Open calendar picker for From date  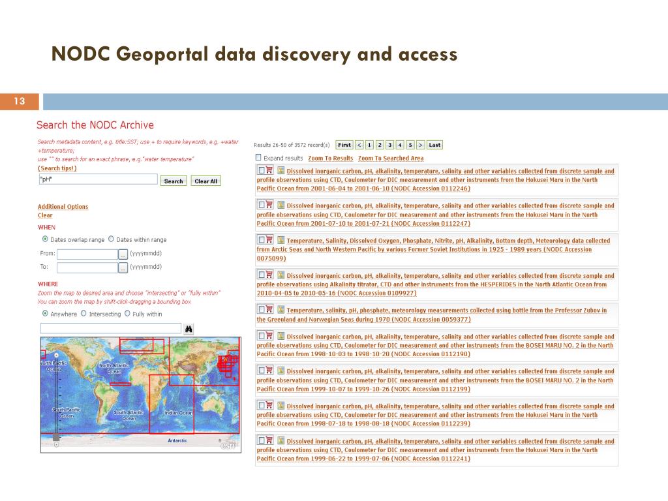pyautogui.click(x=123, y=254)
